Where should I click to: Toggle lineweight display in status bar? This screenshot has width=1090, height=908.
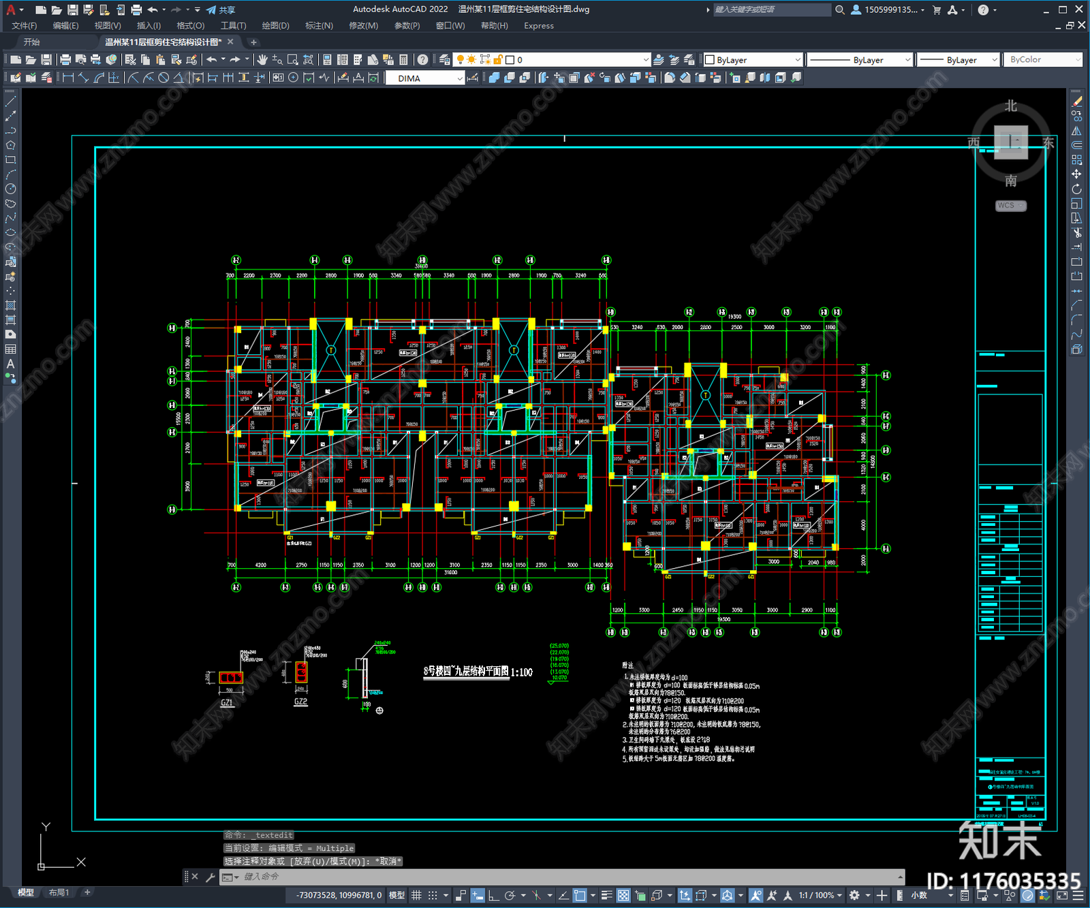[606, 895]
